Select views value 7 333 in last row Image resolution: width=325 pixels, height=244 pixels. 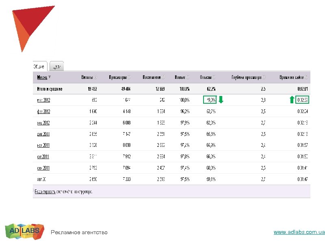(126, 179)
